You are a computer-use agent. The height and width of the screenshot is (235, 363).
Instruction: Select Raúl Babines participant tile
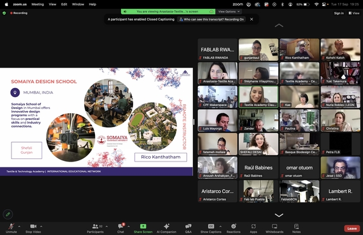(x=258, y=168)
